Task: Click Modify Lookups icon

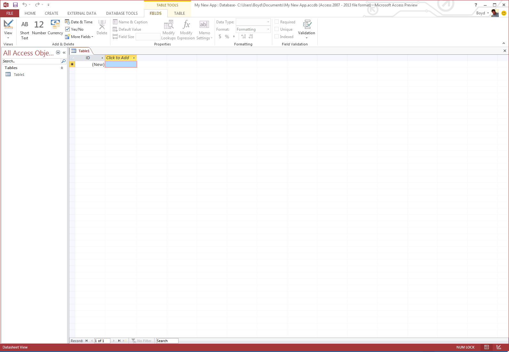Action: [x=169, y=25]
